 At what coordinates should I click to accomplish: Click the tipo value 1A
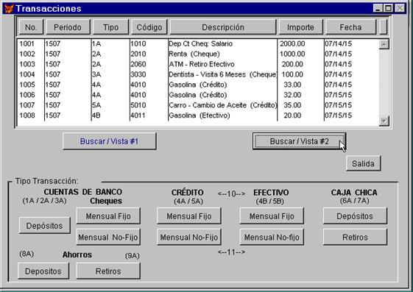tap(96, 43)
